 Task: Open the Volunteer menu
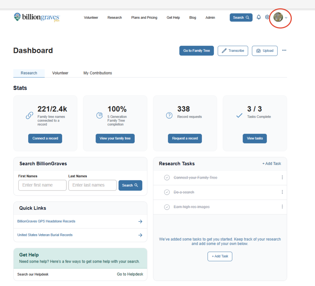click(91, 17)
